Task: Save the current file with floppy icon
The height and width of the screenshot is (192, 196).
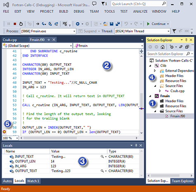Action: tap(111, 24)
